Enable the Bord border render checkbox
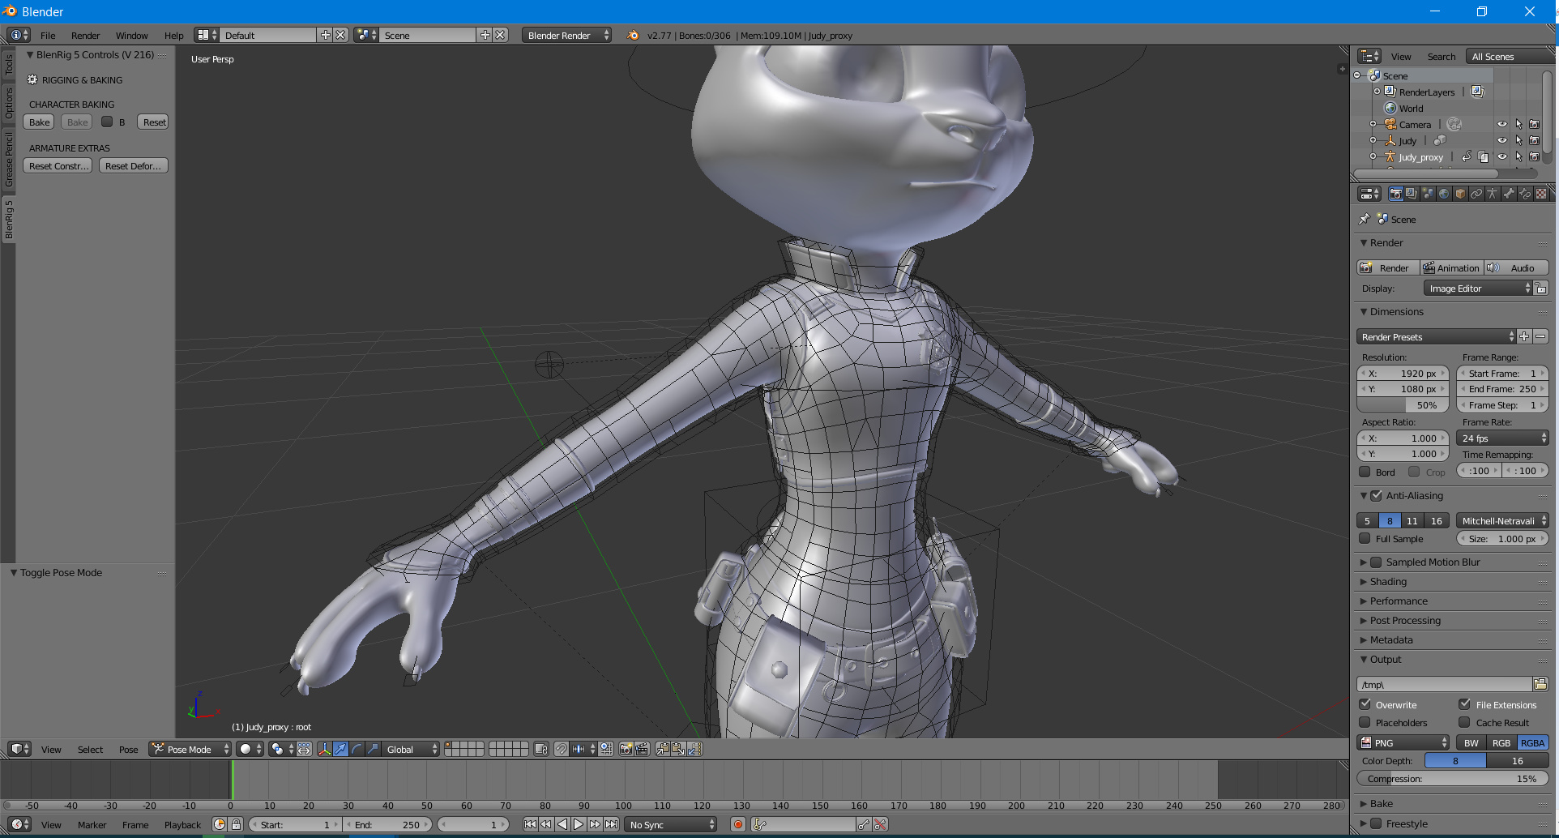This screenshot has height=838, width=1559. (1365, 472)
